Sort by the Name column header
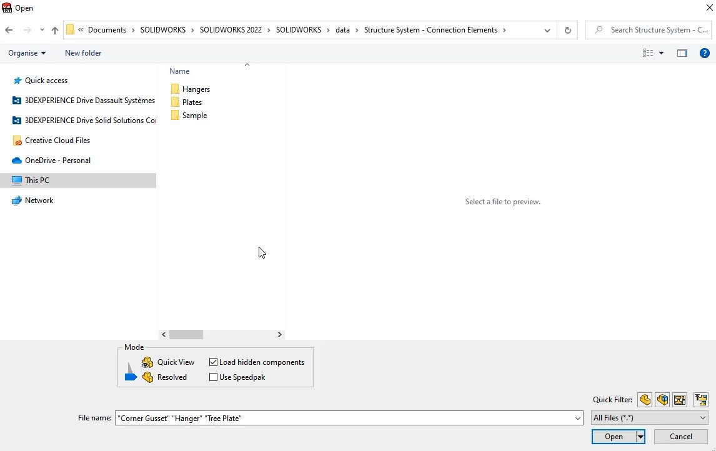The width and height of the screenshot is (716, 451). click(x=179, y=71)
